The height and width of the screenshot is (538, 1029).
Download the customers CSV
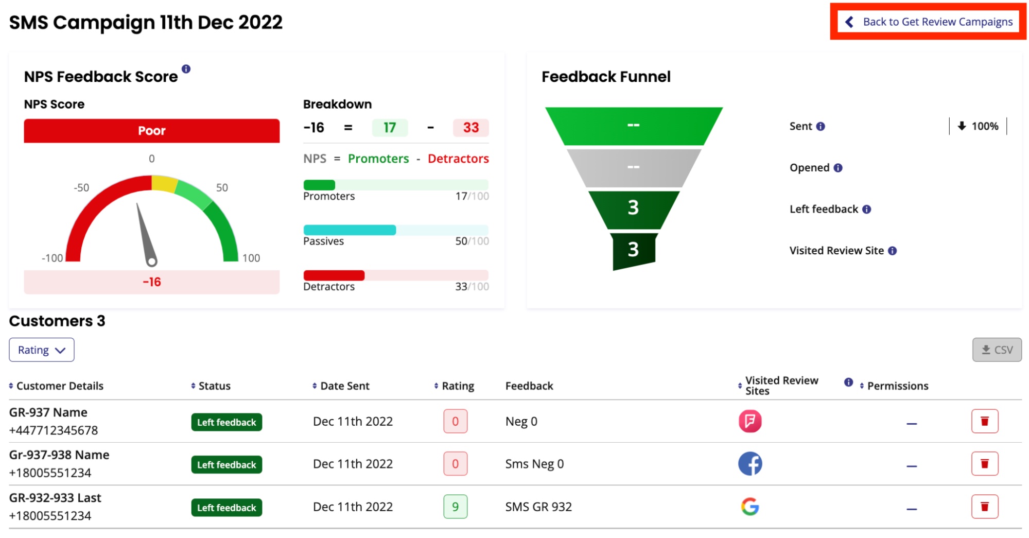point(997,350)
